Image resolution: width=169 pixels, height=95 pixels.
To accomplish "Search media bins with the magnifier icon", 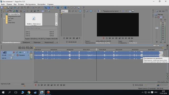I will point(49,11).
